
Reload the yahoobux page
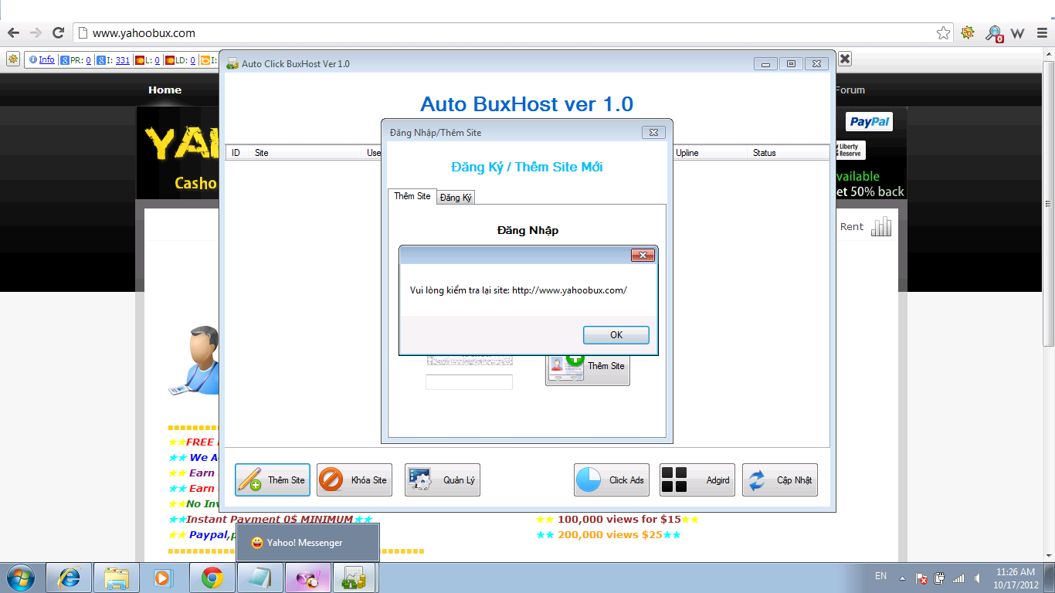pyautogui.click(x=58, y=33)
